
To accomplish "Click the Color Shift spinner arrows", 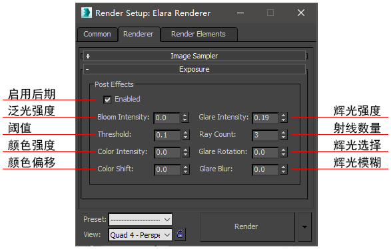I will point(185,169).
